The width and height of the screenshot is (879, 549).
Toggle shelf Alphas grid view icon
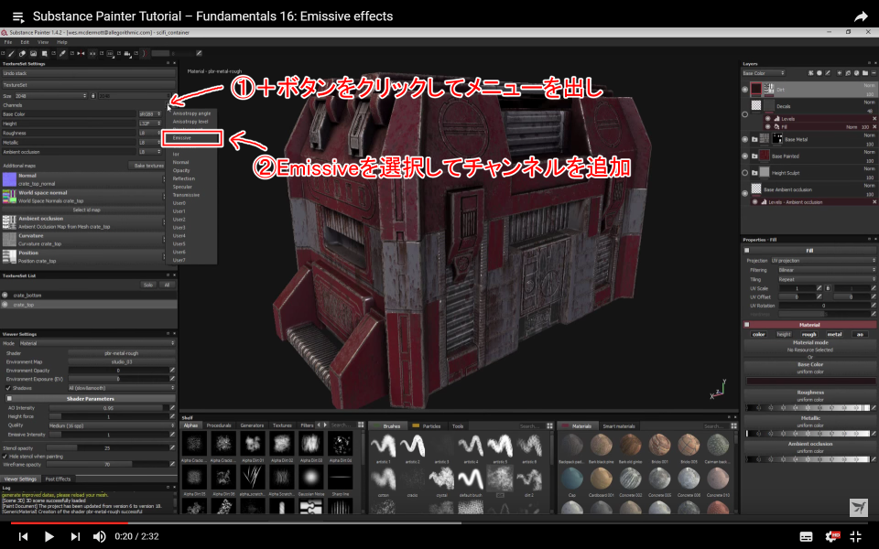point(361,425)
